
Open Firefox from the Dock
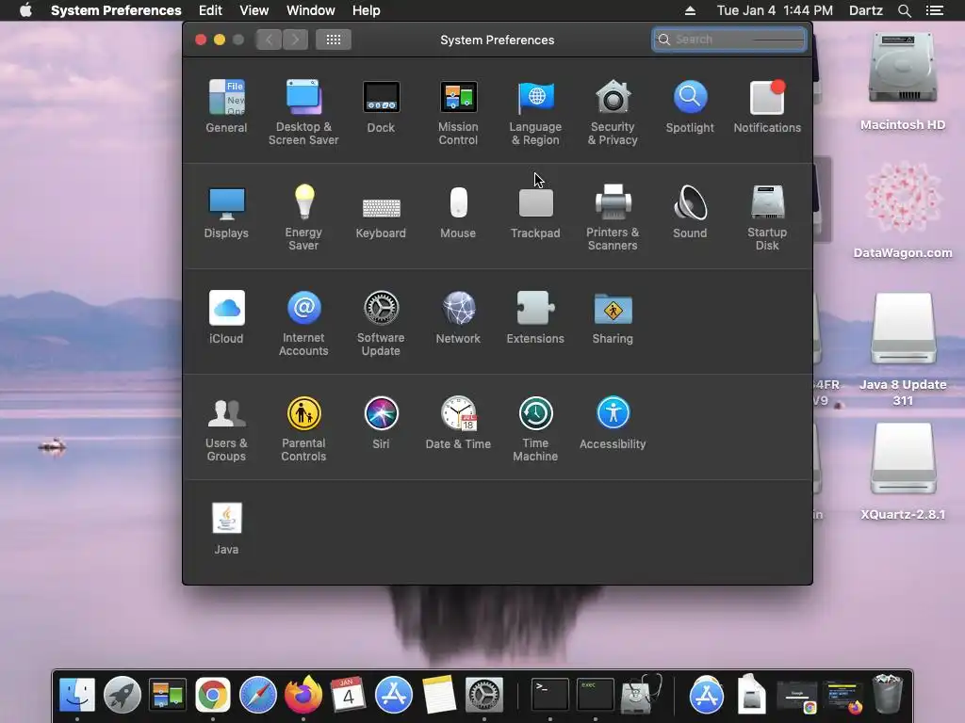(303, 695)
